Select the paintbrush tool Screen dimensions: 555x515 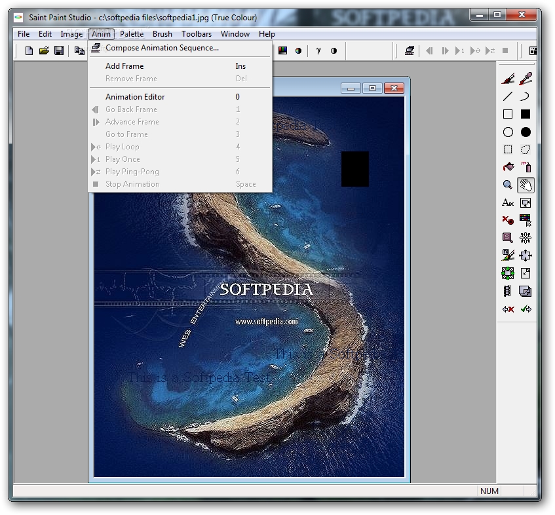(508, 79)
